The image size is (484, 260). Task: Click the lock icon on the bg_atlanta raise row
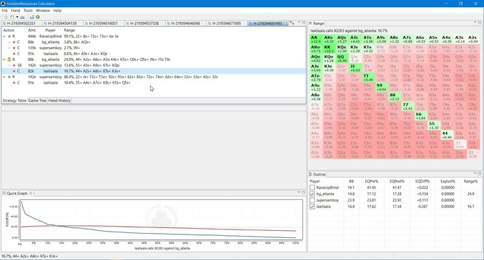pos(9,59)
